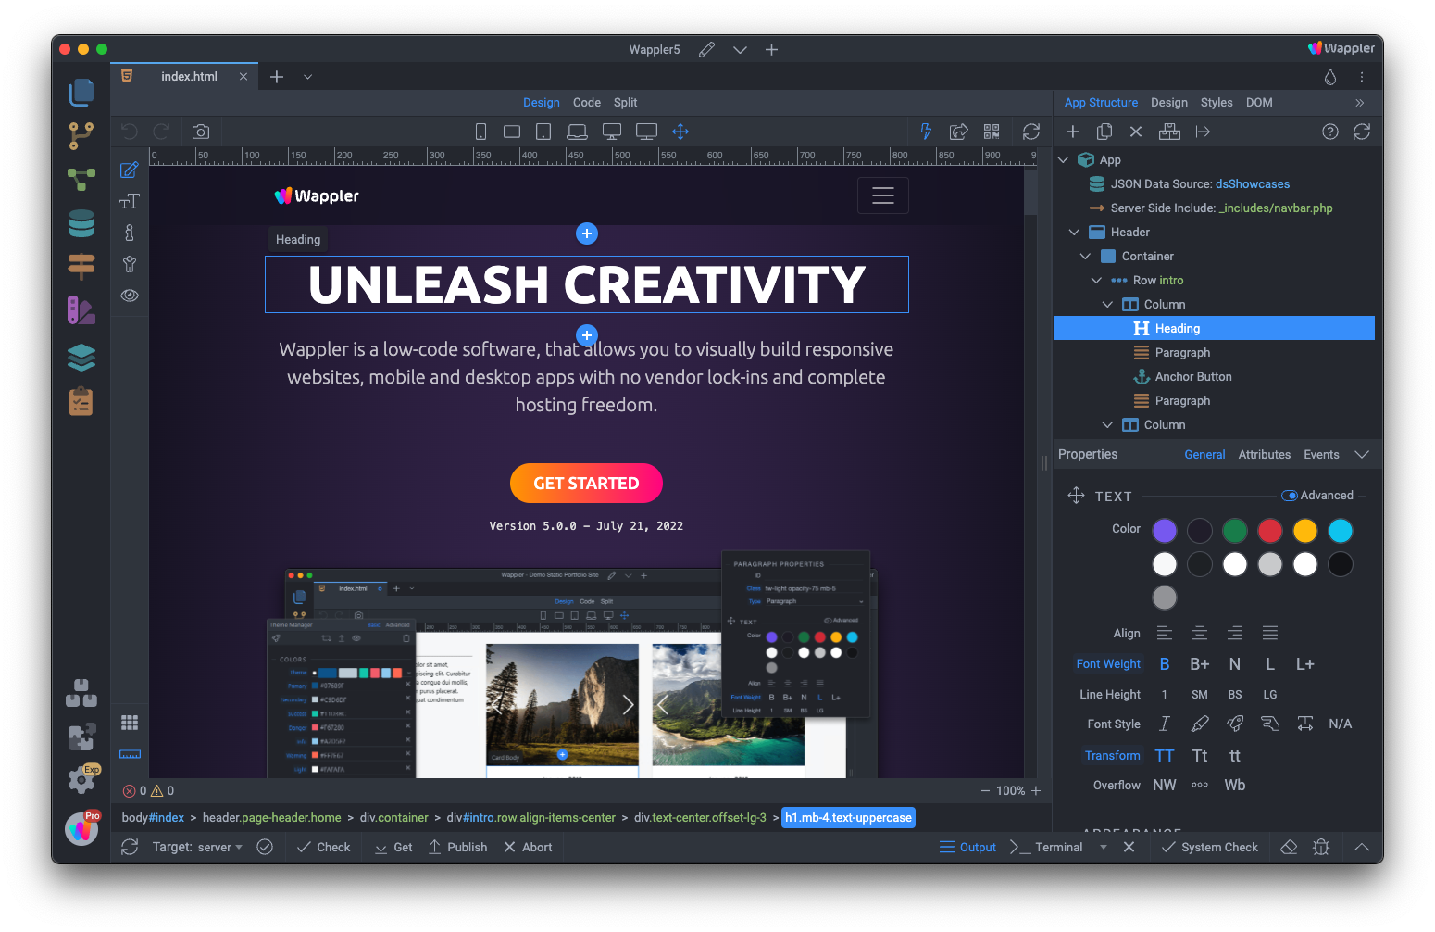Toggle the eye preview visibility icon

130,296
